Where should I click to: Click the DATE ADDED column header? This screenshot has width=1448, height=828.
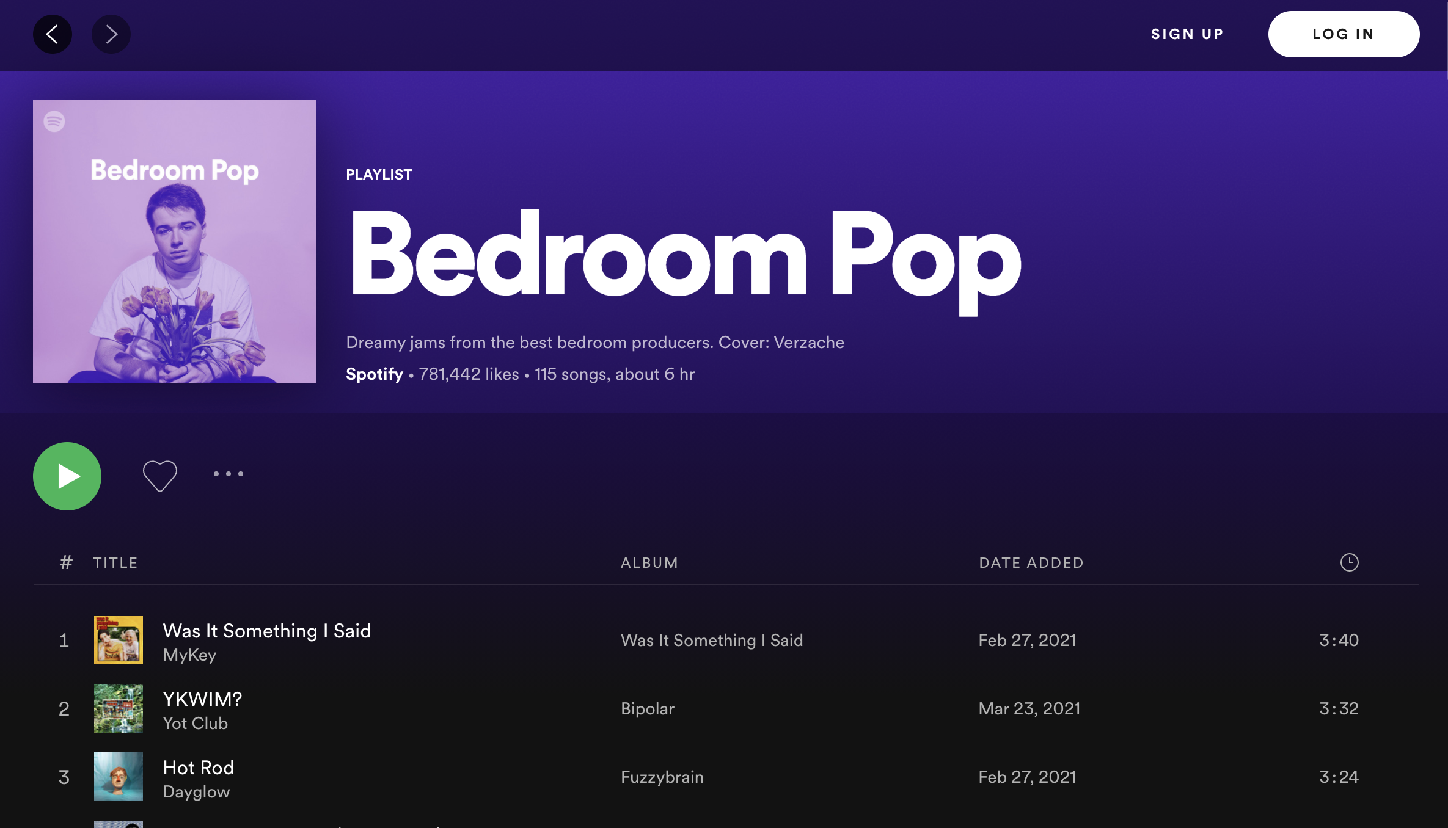1031,563
